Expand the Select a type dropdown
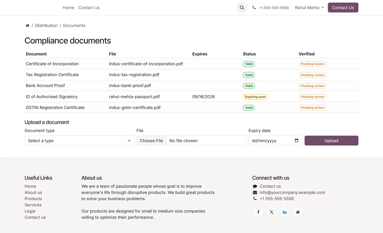This screenshot has width=383, height=233. click(x=79, y=141)
